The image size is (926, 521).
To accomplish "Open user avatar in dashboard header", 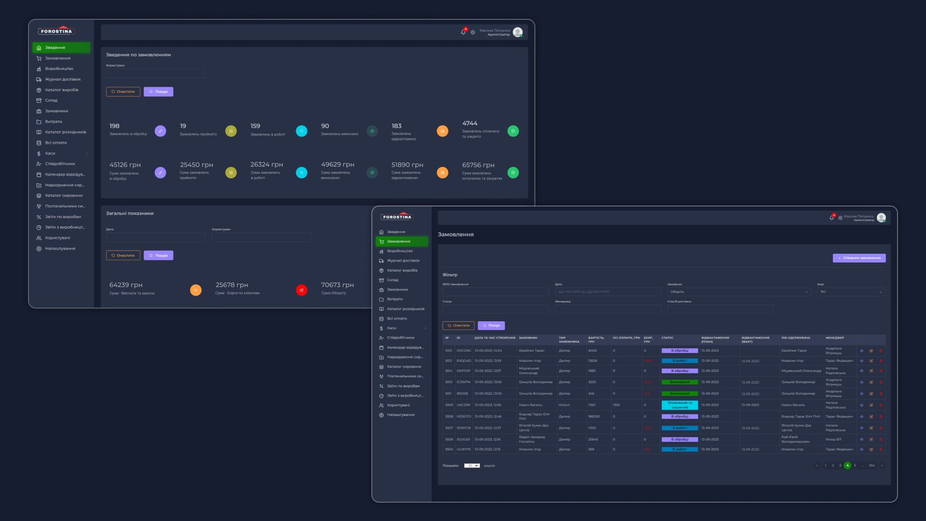I will pos(517,32).
